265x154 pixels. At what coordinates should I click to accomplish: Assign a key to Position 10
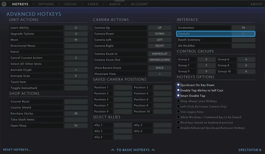tap(162, 112)
